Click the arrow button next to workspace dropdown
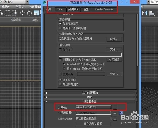 tap(27, 2)
